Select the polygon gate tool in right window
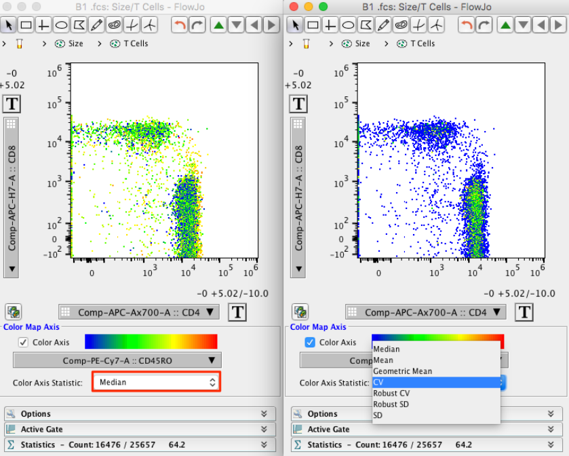Screen dimensions: 569x456 366,25
